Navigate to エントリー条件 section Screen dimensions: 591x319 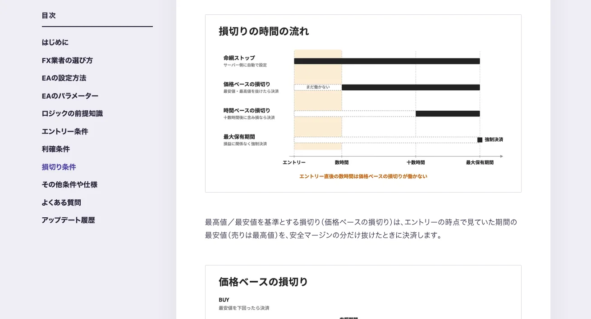(x=65, y=131)
